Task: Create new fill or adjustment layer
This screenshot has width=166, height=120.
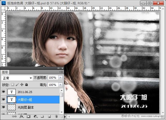Action: point(36,116)
